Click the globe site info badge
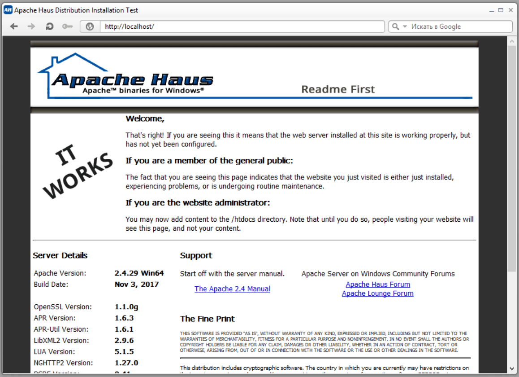This screenshot has height=377, width=519. (90, 26)
